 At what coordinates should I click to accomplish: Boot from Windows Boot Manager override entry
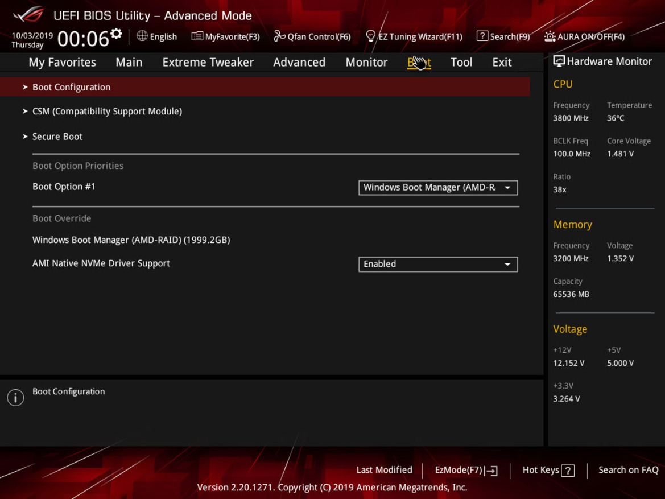(x=131, y=240)
